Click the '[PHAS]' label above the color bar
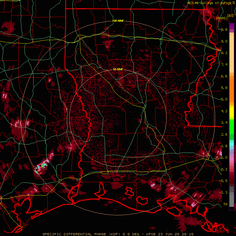236x236 pixels. click(222, 18)
